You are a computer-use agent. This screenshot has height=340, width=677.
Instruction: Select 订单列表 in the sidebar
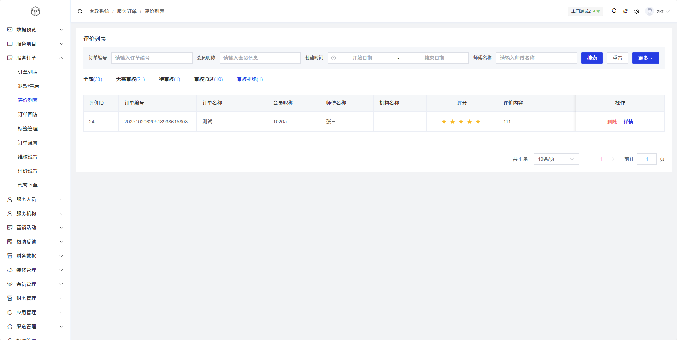[x=28, y=72]
